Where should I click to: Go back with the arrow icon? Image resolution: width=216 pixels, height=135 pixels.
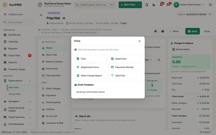41,15
